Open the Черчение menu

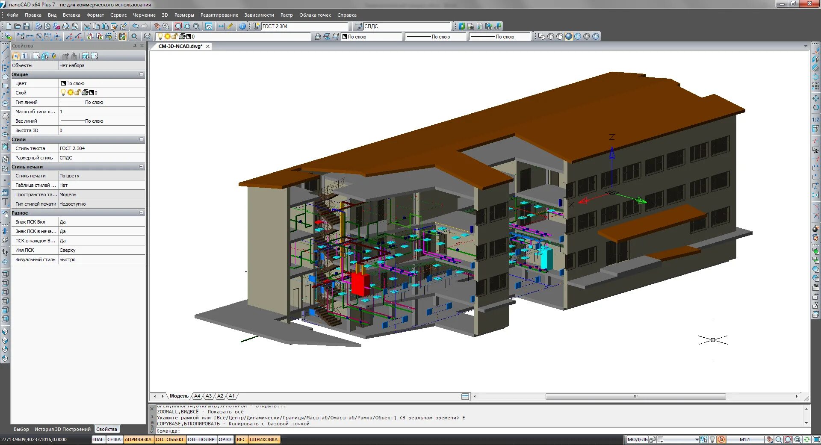[x=144, y=15]
